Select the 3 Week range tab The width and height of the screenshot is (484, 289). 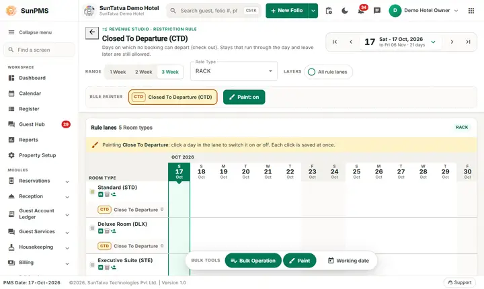pos(170,72)
